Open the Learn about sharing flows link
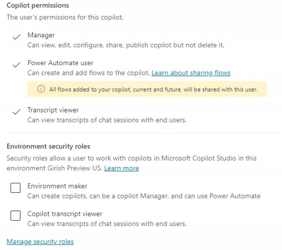 click(191, 73)
